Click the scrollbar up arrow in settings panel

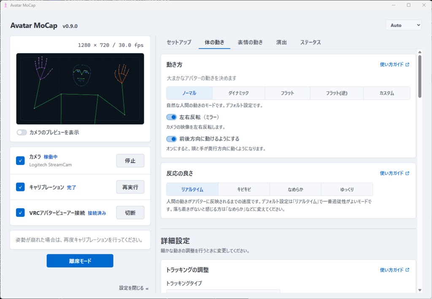(420, 52)
